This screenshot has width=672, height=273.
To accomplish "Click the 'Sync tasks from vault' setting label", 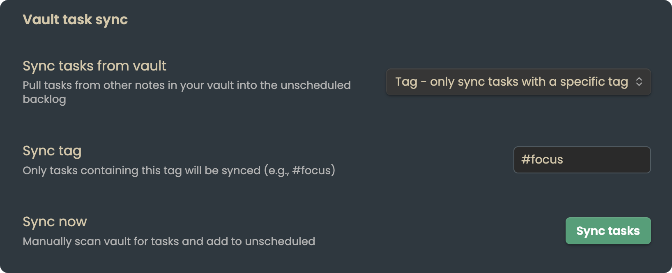I will 94,66.
